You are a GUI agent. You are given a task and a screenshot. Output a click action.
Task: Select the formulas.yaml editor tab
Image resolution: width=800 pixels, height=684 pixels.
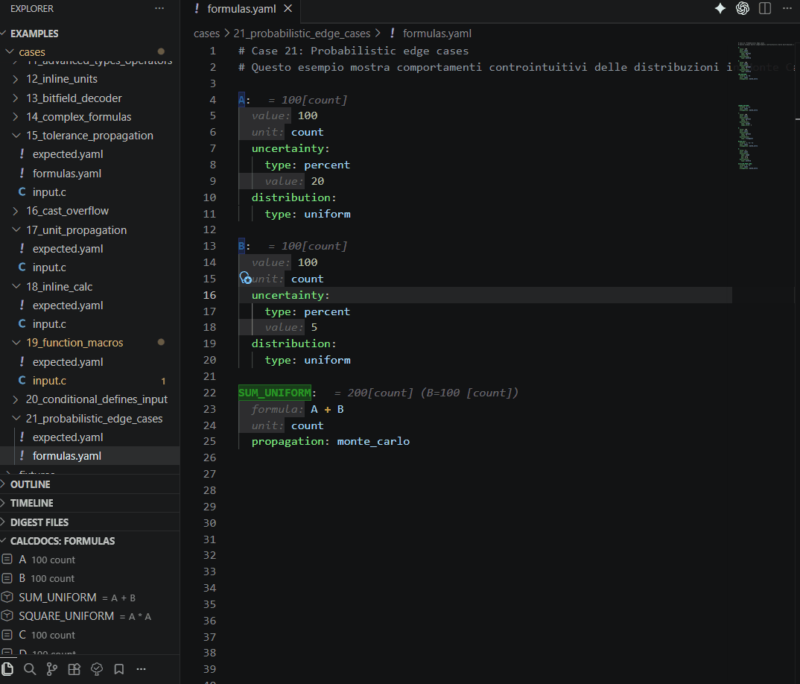(241, 9)
